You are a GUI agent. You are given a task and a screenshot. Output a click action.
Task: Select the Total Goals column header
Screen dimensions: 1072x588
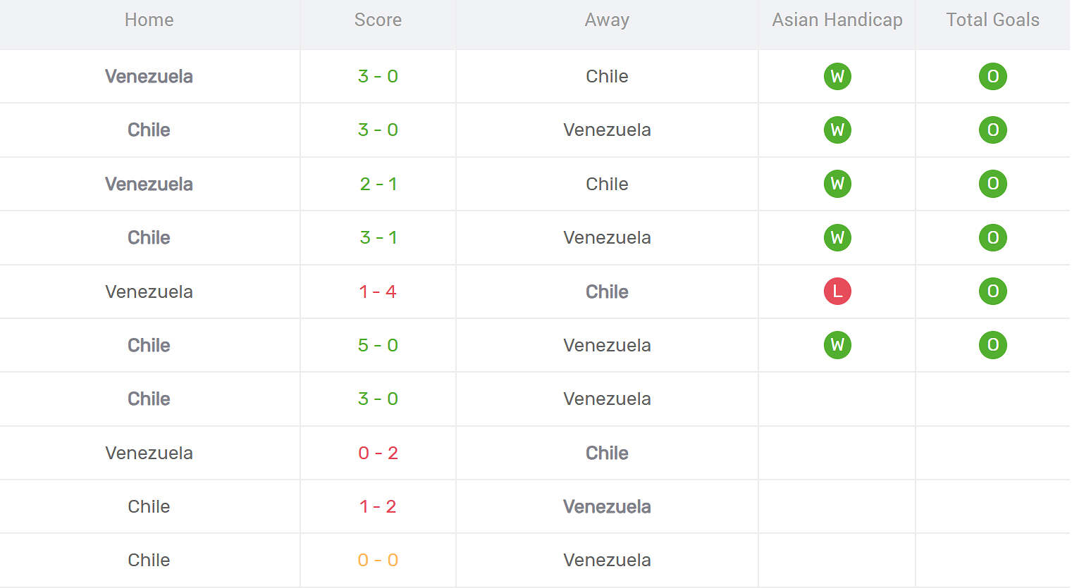[x=992, y=20]
